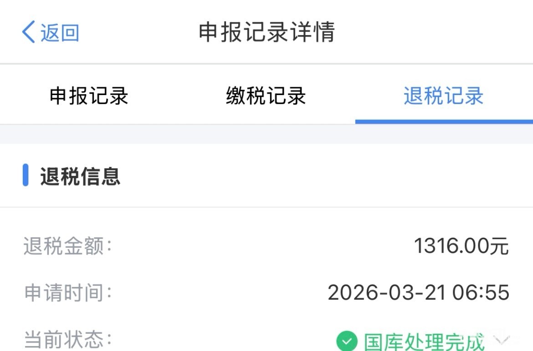Expand the status chevron next to 国库处理完成
533x351 pixels.
coord(502,340)
